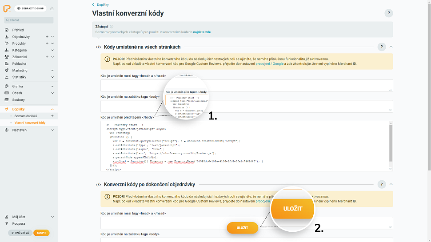Add new product with Produkty plus icon
Viewport: 431px width, 242px height.
[47, 44]
